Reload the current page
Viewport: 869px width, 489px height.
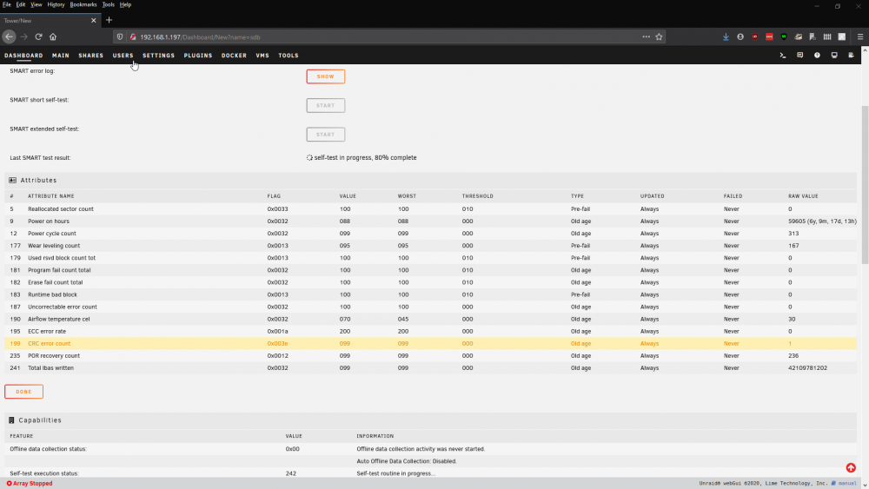pyautogui.click(x=39, y=37)
